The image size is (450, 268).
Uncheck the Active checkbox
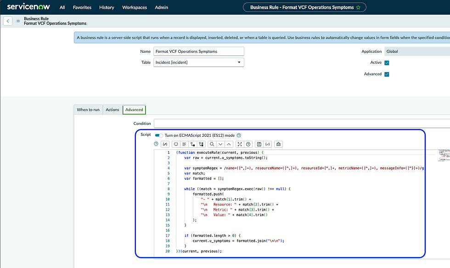tap(387, 63)
